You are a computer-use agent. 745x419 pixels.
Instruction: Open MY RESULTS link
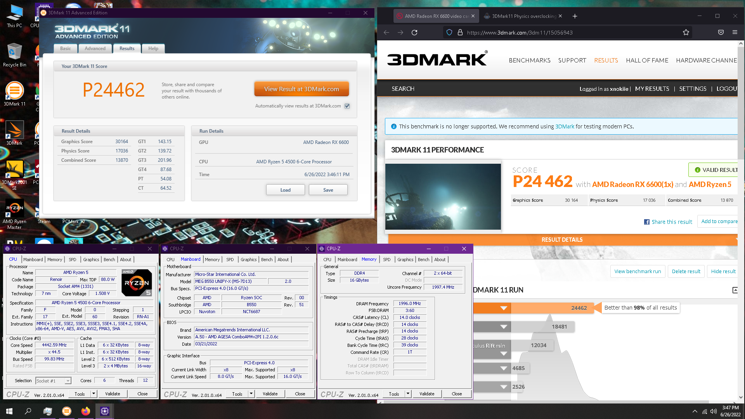pos(652,89)
